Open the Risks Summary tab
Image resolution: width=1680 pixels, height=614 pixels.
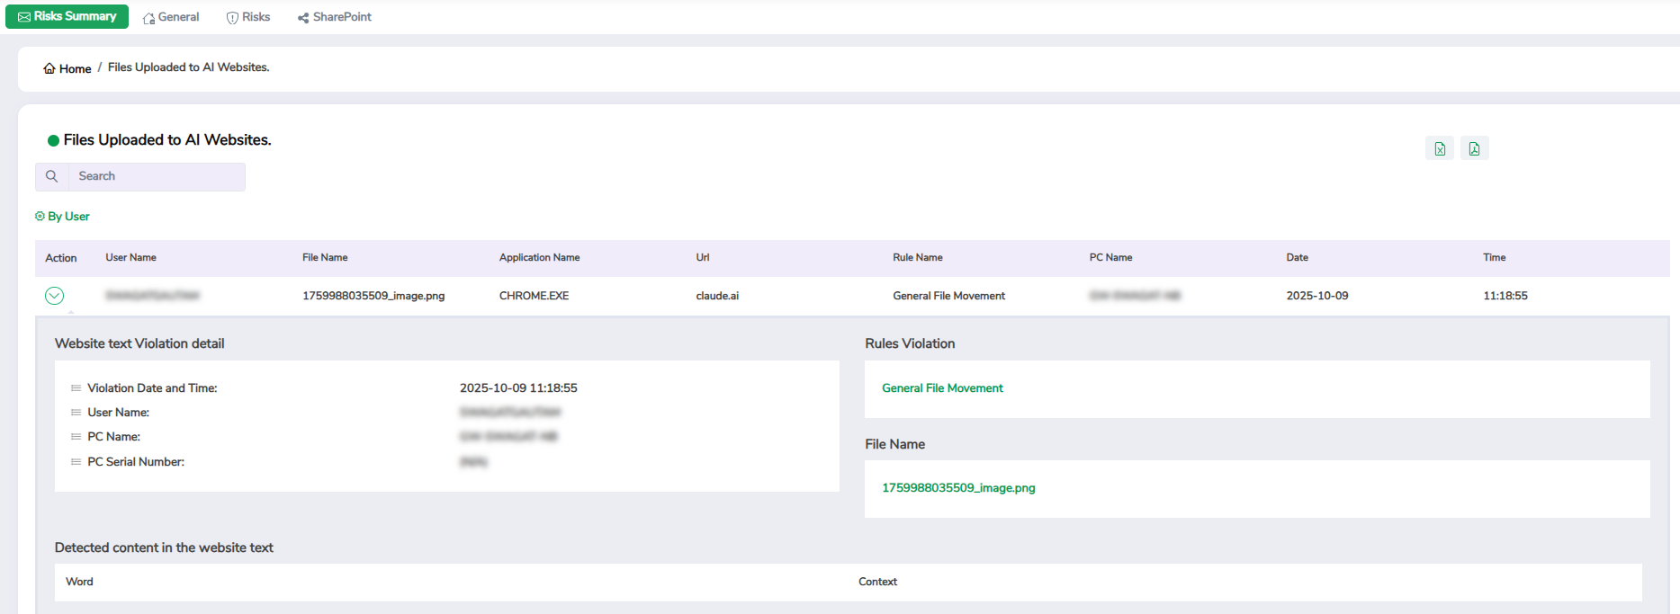(67, 17)
